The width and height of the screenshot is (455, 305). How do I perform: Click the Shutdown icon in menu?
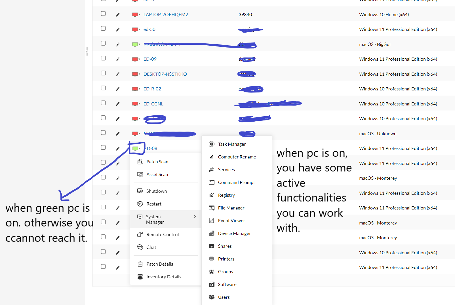[140, 191]
